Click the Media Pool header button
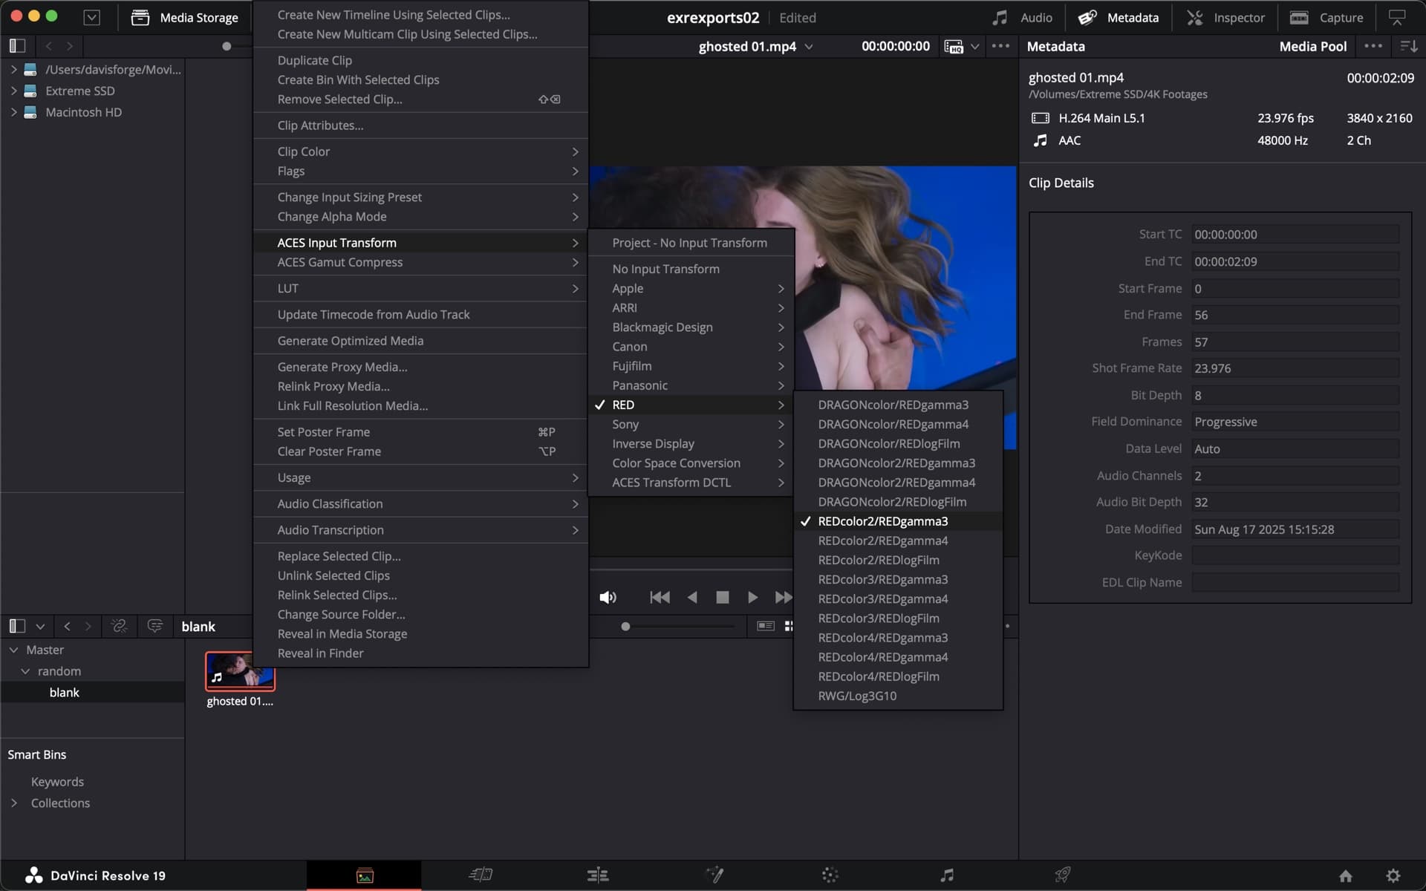 [x=1312, y=46]
